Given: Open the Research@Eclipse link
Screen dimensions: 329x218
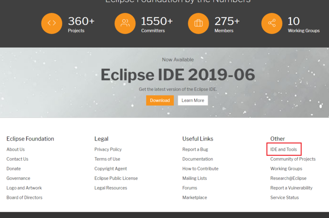Looking at the screenshot, I should [288, 178].
